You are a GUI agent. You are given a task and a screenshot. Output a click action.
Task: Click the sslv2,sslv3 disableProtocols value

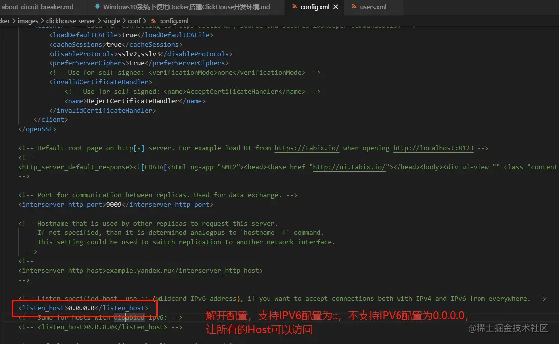(x=139, y=54)
